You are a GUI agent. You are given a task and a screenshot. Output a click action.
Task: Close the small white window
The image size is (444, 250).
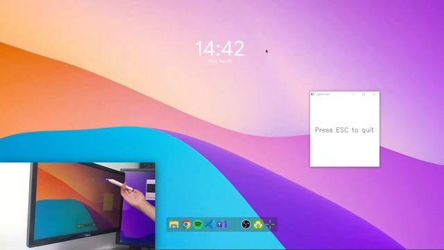click(374, 94)
